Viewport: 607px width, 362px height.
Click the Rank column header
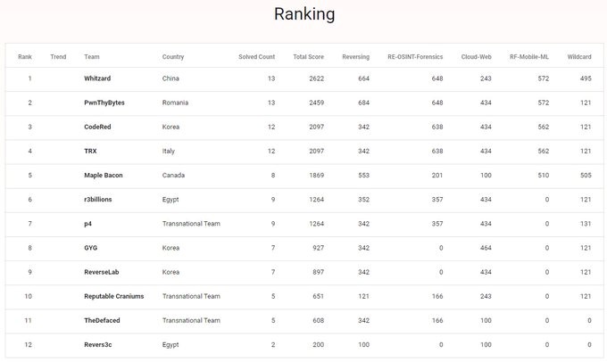pos(25,57)
